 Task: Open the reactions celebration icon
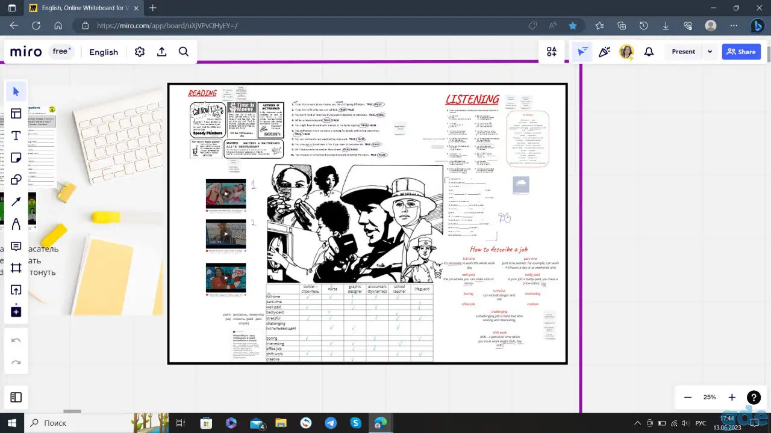pos(604,52)
